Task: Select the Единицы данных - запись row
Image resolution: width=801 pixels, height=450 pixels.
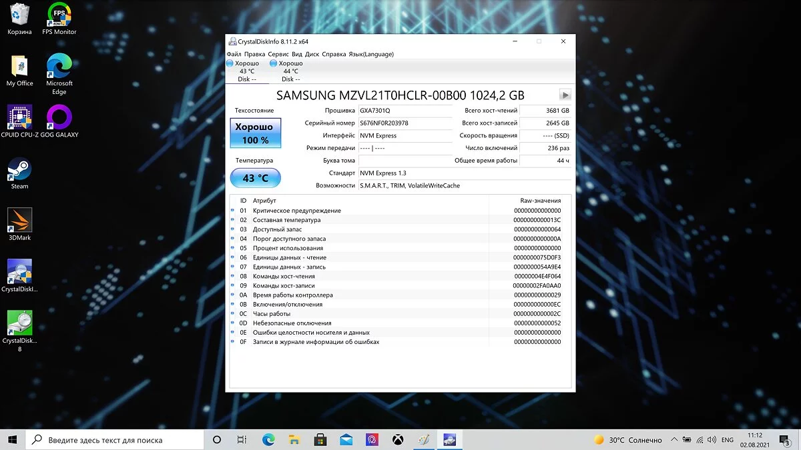Action: 400,267
